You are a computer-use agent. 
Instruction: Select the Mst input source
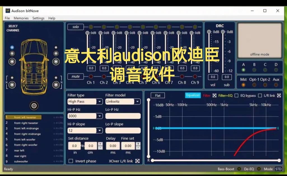(x=243, y=85)
